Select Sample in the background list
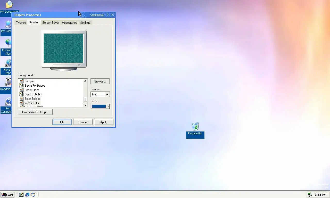Image resolution: width=330 pixels, height=198 pixels. coord(29,81)
